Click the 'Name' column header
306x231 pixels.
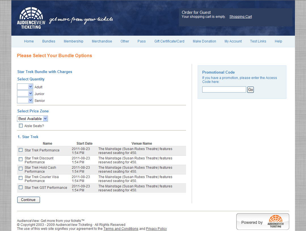coord(48,144)
